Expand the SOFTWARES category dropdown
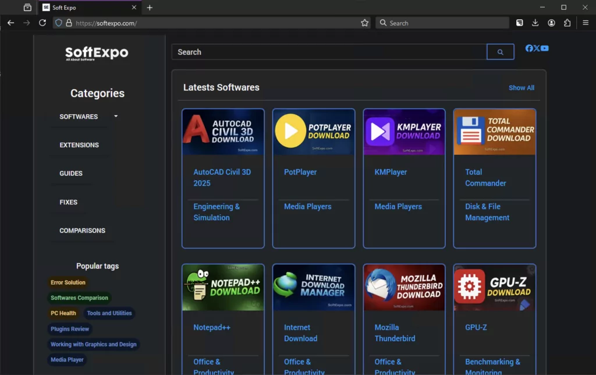 (x=115, y=116)
